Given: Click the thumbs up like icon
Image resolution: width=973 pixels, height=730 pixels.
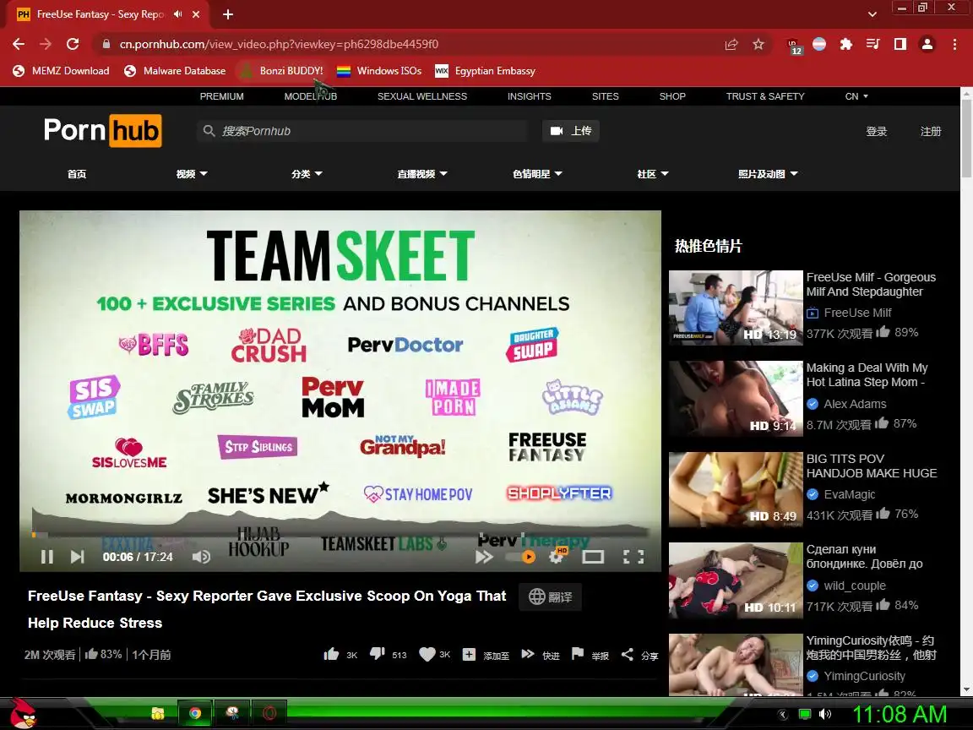Looking at the screenshot, I should (331, 654).
